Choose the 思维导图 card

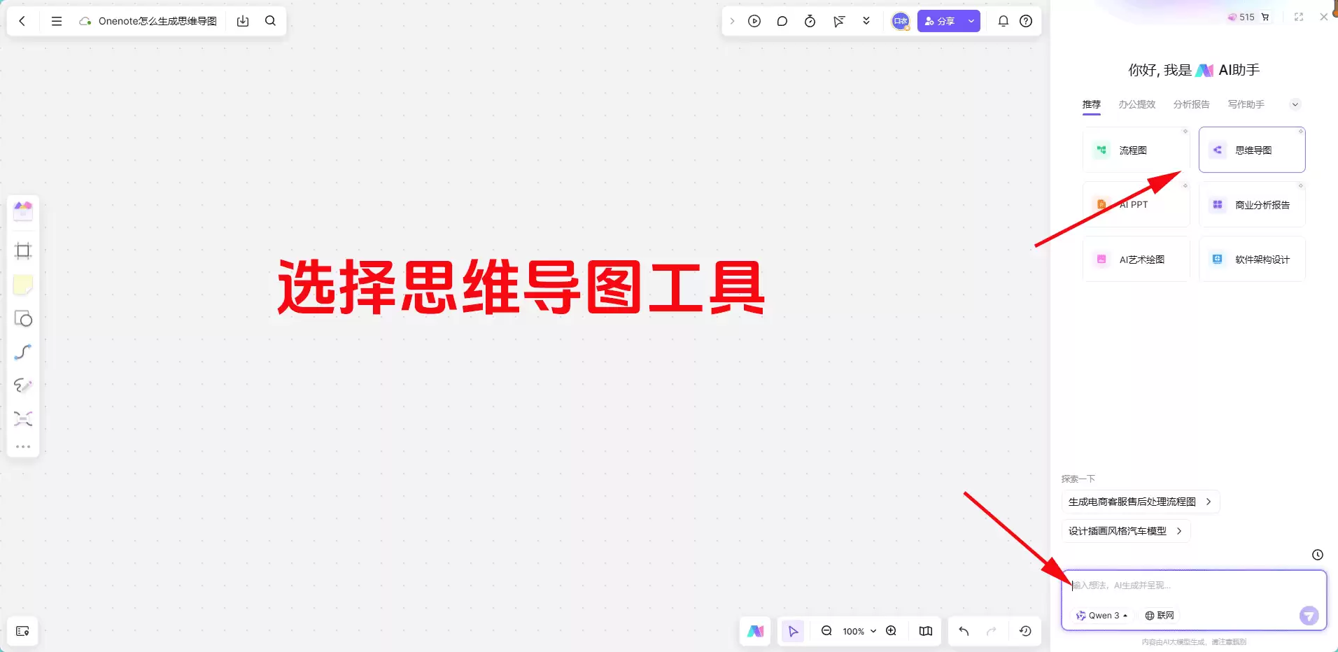(1252, 150)
